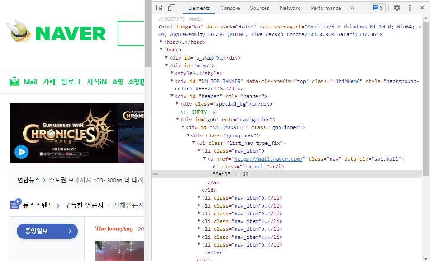Open the DevTools three-dot customize menu

410,8
